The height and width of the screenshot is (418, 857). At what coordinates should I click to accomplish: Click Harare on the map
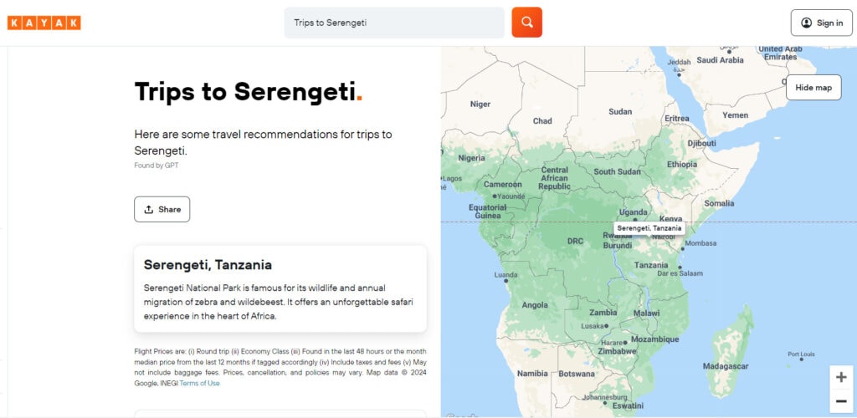tap(614, 342)
